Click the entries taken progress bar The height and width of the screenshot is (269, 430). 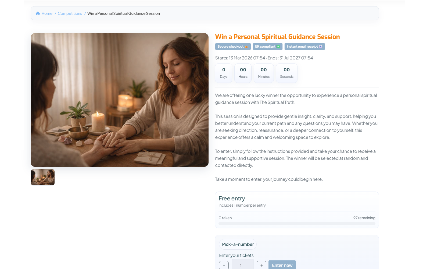coord(297,224)
